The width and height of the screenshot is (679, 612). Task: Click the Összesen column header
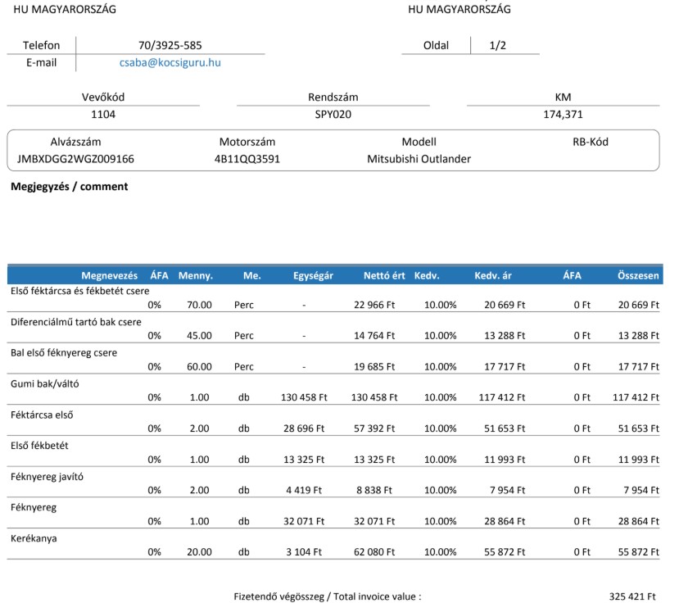(638, 275)
